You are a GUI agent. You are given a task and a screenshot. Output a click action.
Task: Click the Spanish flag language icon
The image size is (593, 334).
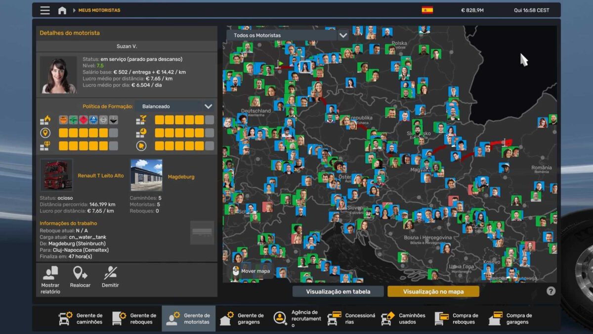pyautogui.click(x=427, y=10)
